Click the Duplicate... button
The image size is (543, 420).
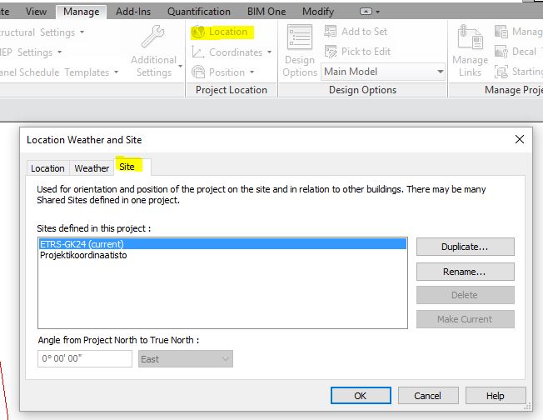[x=465, y=247]
